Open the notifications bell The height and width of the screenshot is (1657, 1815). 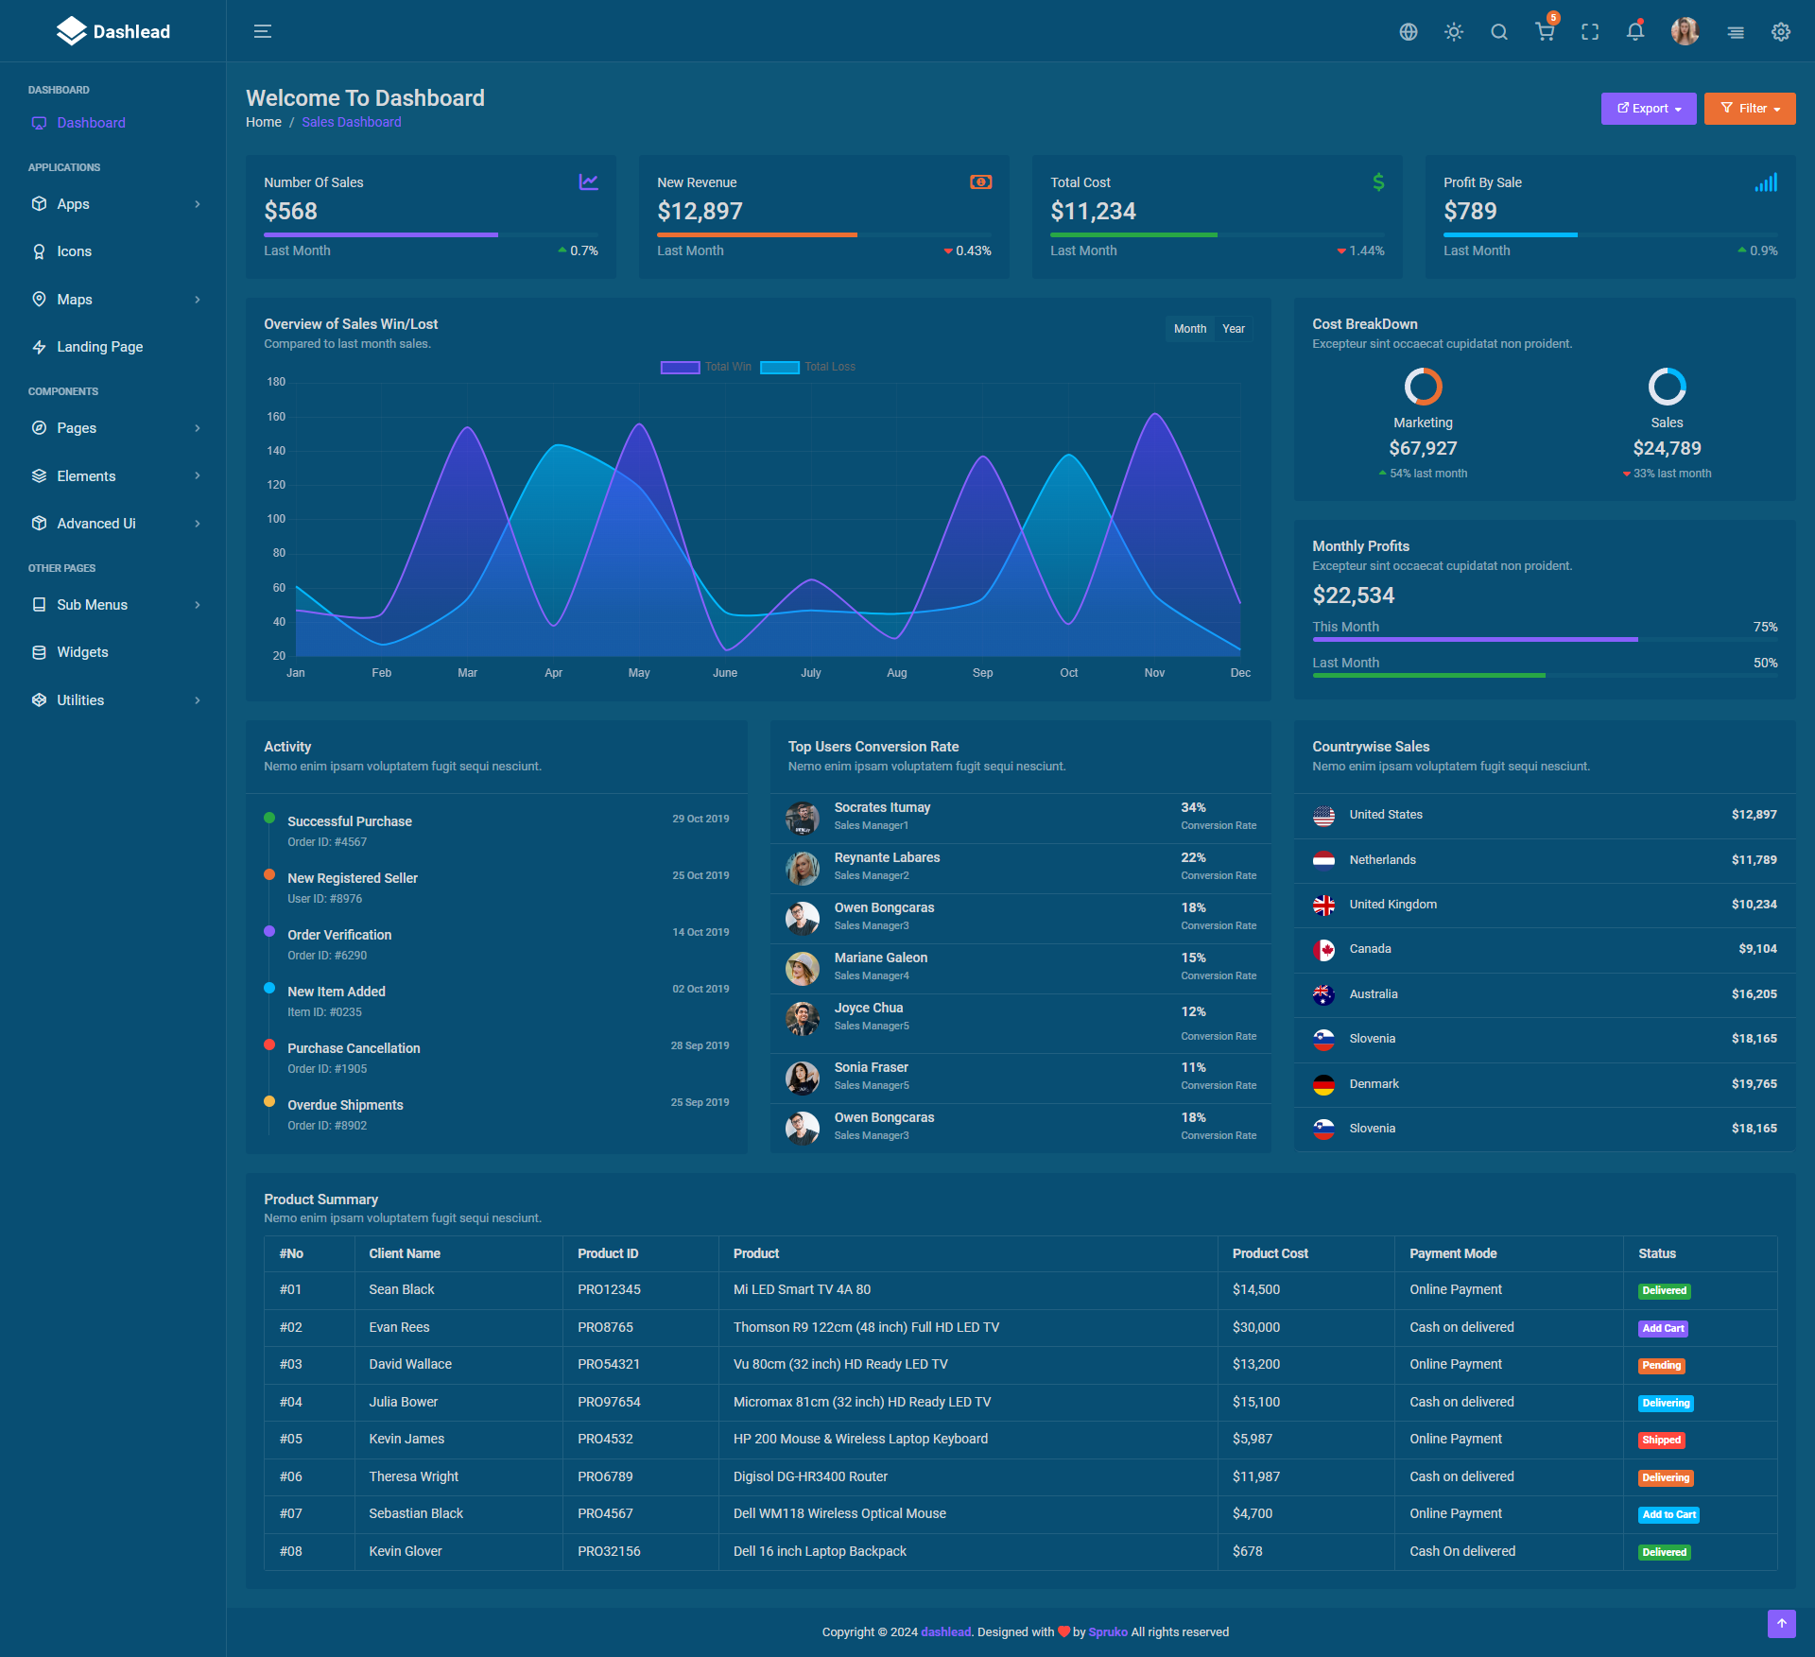coord(1635,32)
